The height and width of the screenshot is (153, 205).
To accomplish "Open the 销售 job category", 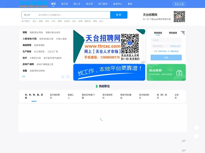I will pos(25,32).
